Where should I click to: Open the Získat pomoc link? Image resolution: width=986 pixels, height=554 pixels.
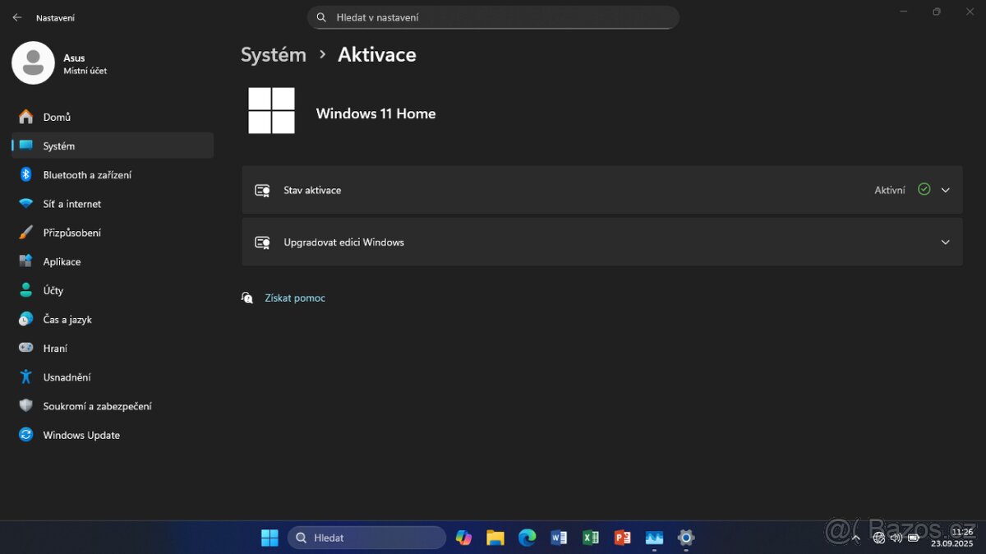(295, 298)
